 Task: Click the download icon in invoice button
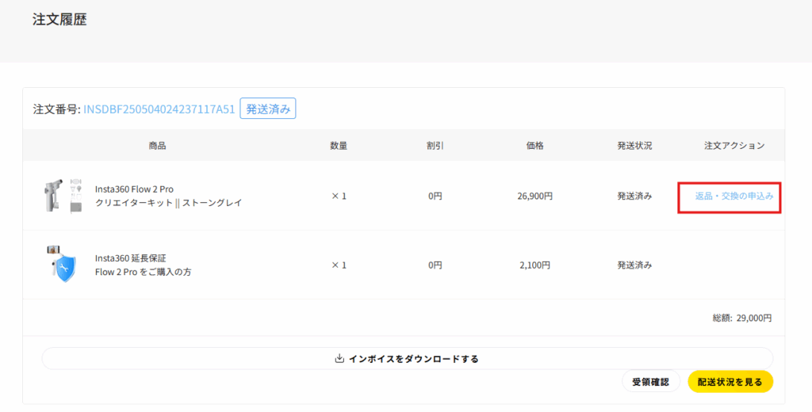point(339,358)
